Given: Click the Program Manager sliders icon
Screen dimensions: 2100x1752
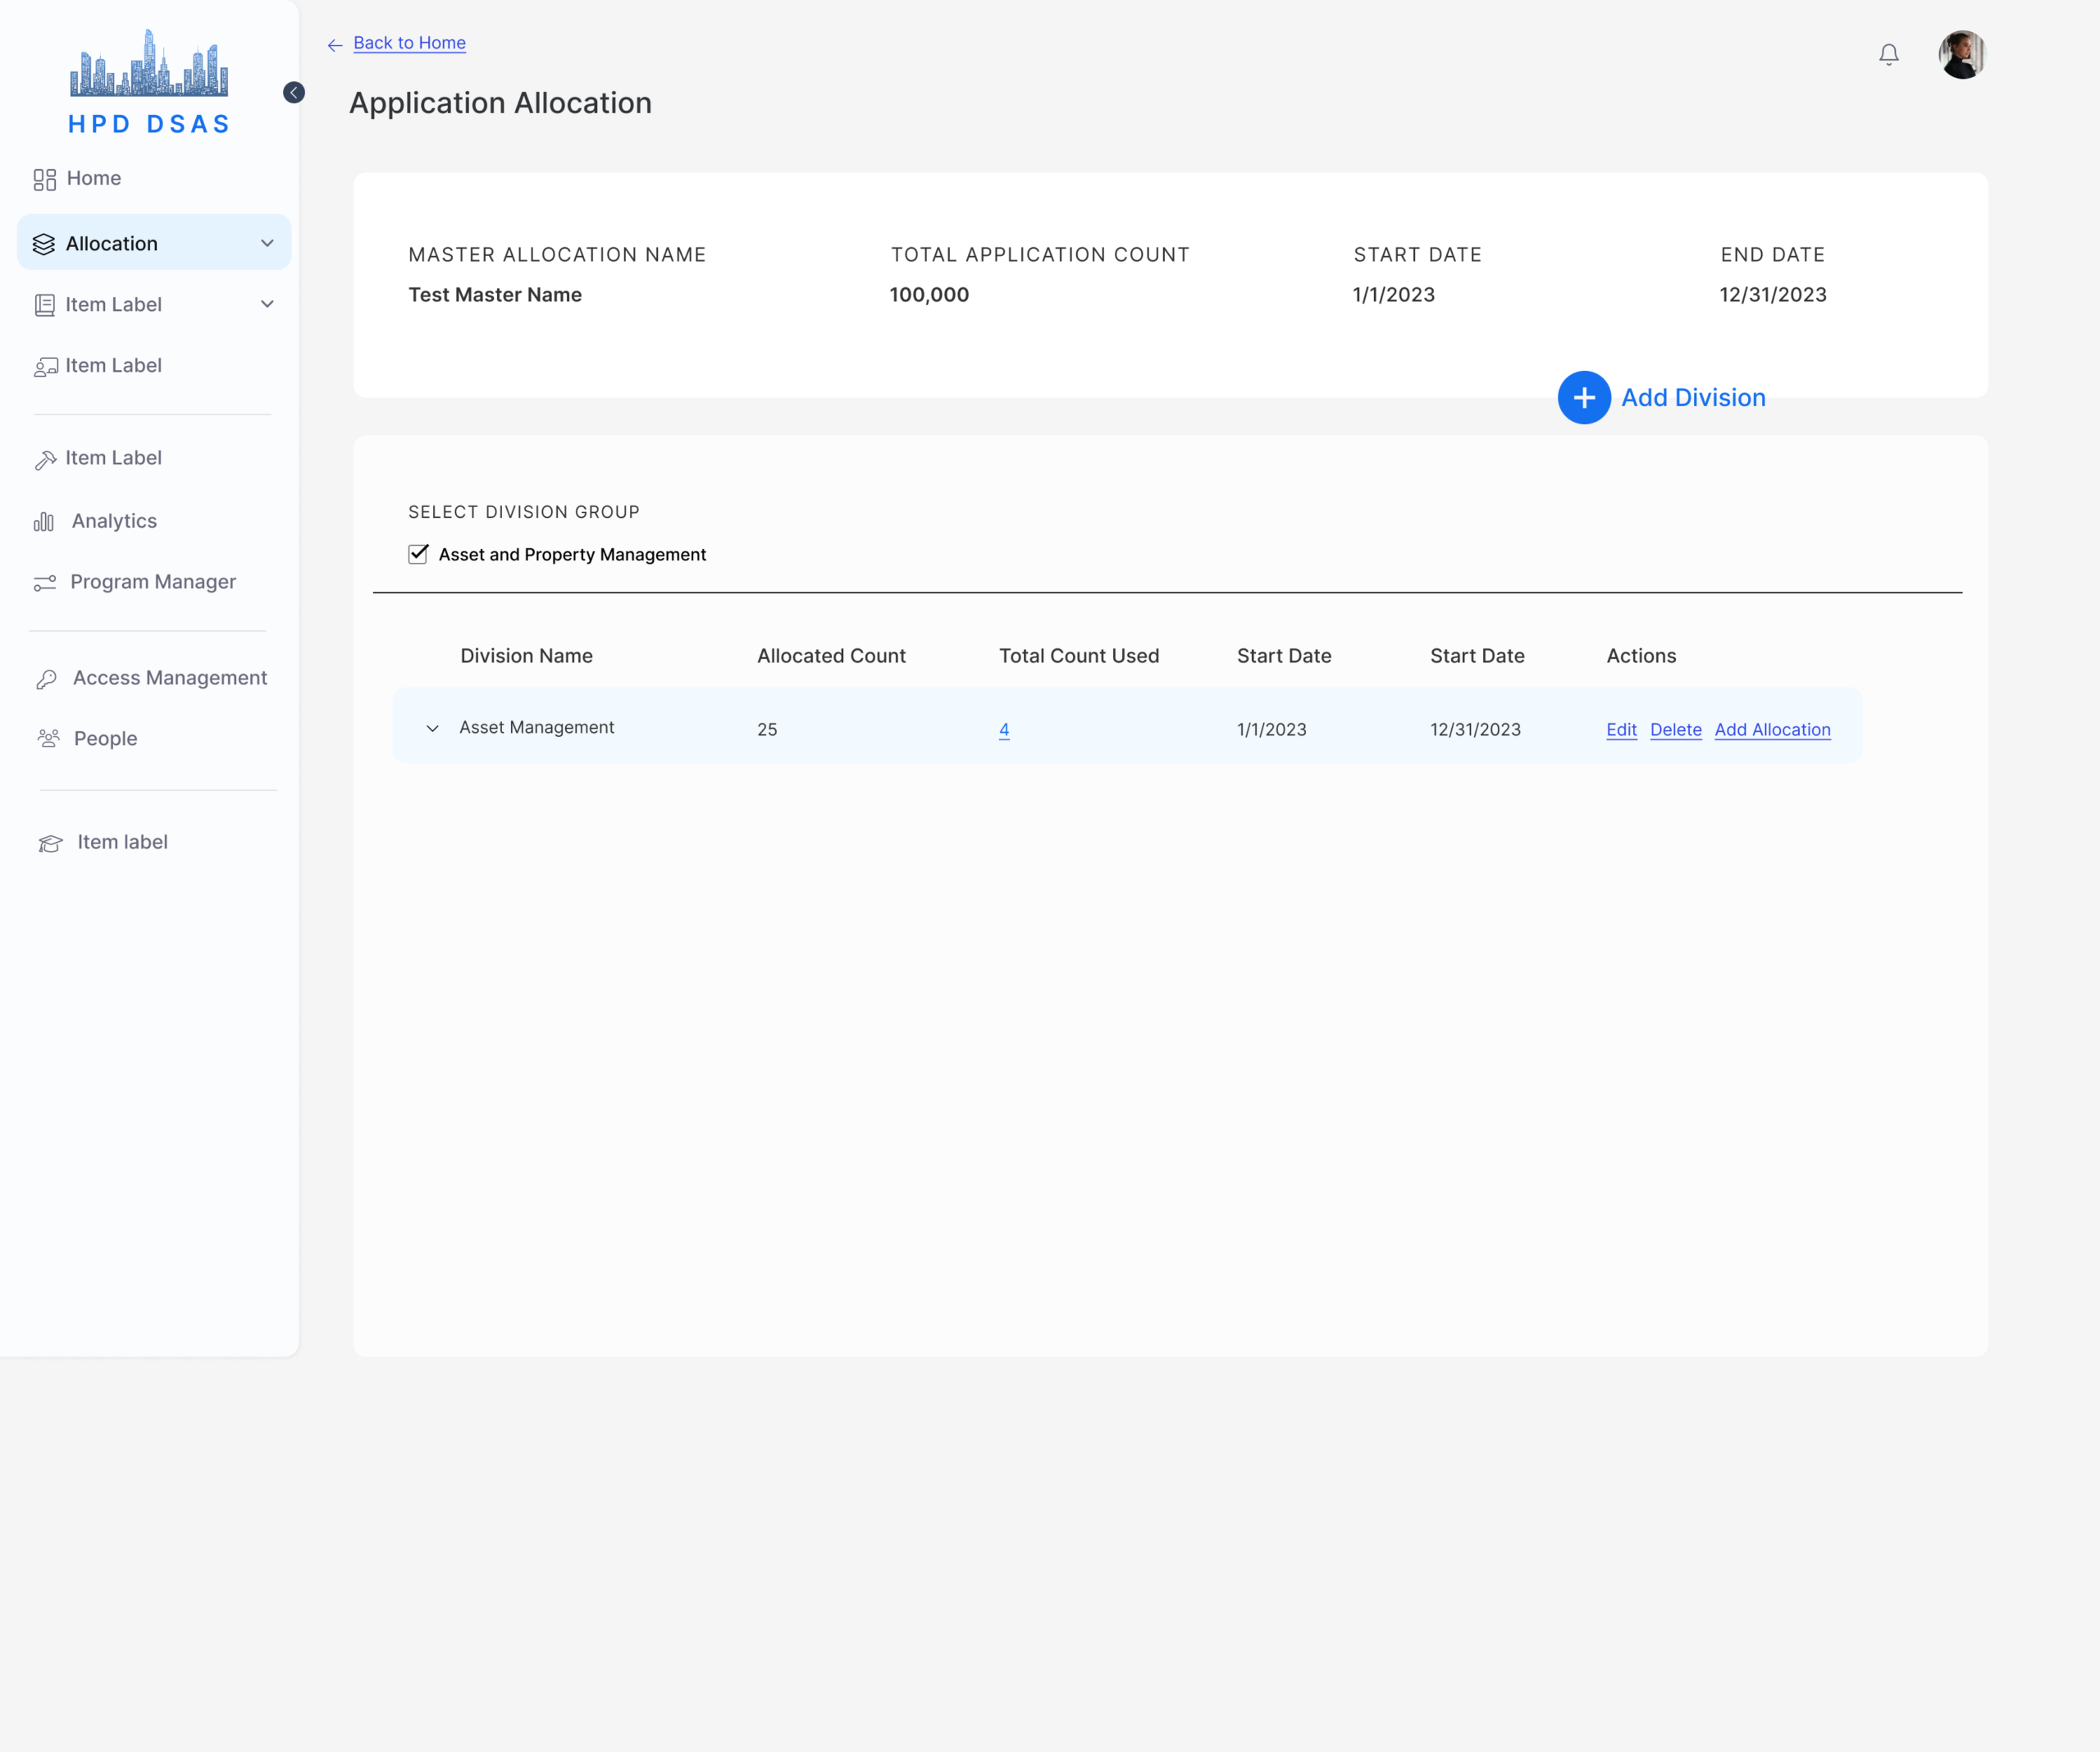Looking at the screenshot, I should (45, 583).
